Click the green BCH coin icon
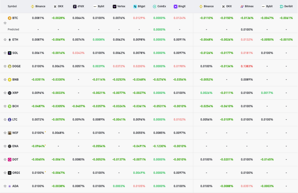Viewport: 298px width, 193px height. point(10,106)
